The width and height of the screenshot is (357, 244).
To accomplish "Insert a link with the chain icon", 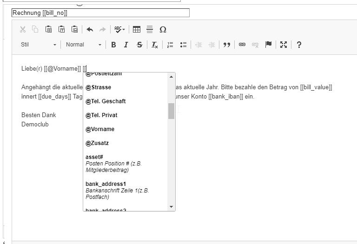I will tap(242, 45).
